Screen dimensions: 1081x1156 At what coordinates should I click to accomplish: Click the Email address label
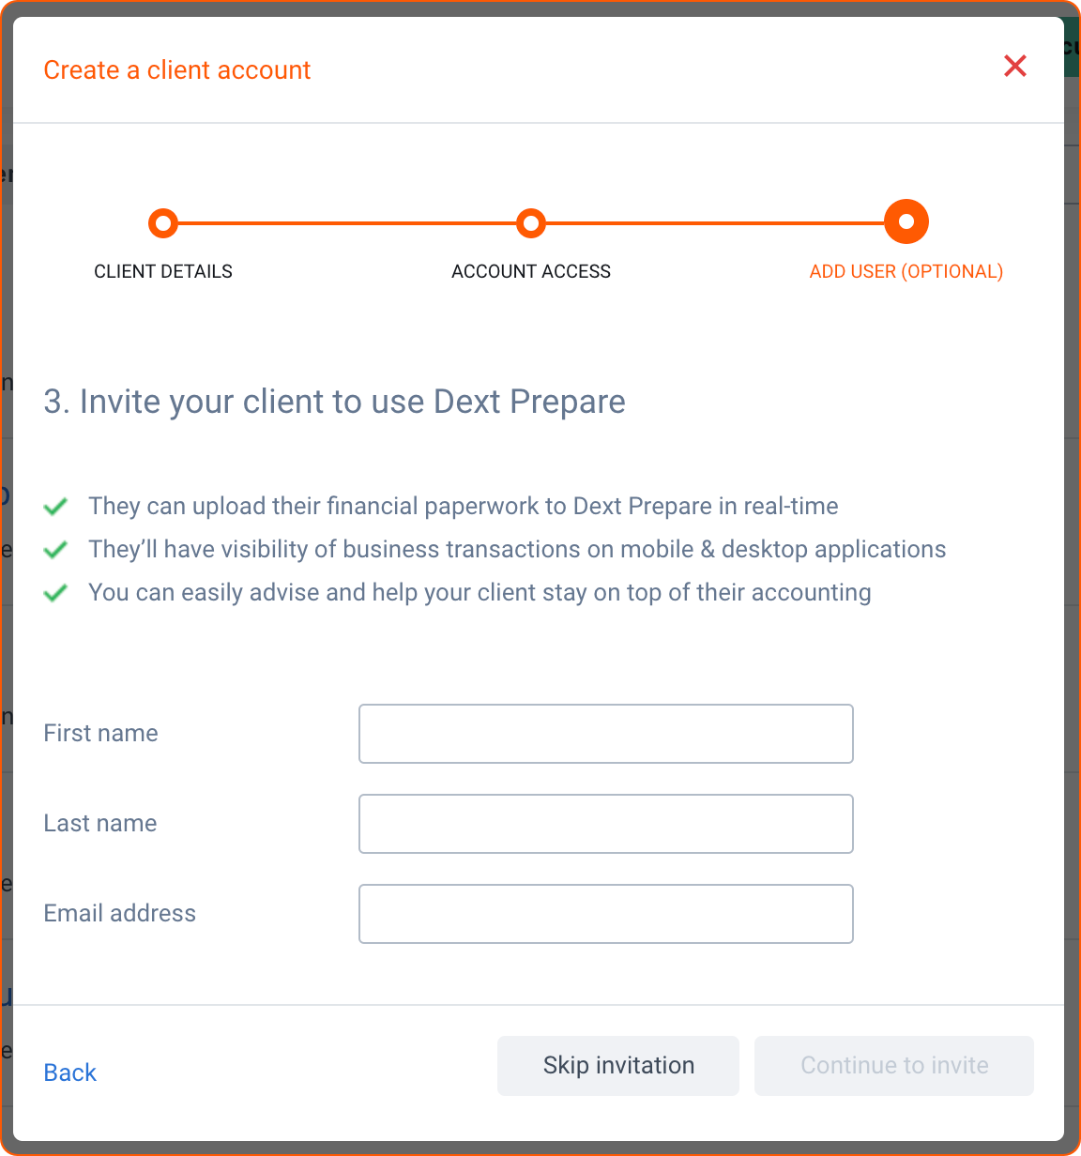click(120, 913)
